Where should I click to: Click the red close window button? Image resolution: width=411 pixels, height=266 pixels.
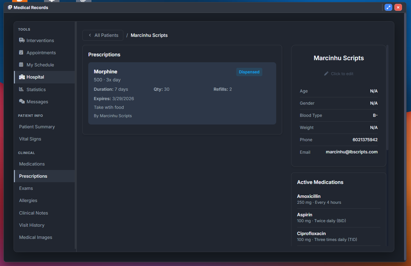point(398,7)
